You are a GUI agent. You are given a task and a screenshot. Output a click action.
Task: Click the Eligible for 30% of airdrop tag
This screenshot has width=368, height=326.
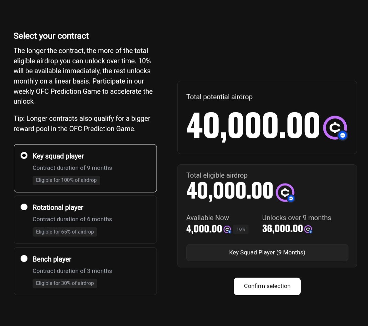(x=65, y=283)
